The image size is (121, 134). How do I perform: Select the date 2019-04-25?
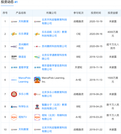(x=96, y=107)
